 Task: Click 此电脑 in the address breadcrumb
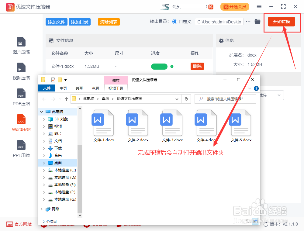click(x=88, y=99)
